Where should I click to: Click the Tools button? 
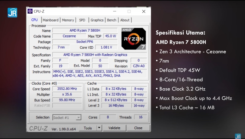point(88,128)
